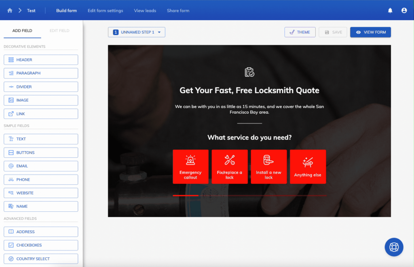Switch to the Add Field tab
Viewport: 414px width, 267px height.
point(22,31)
